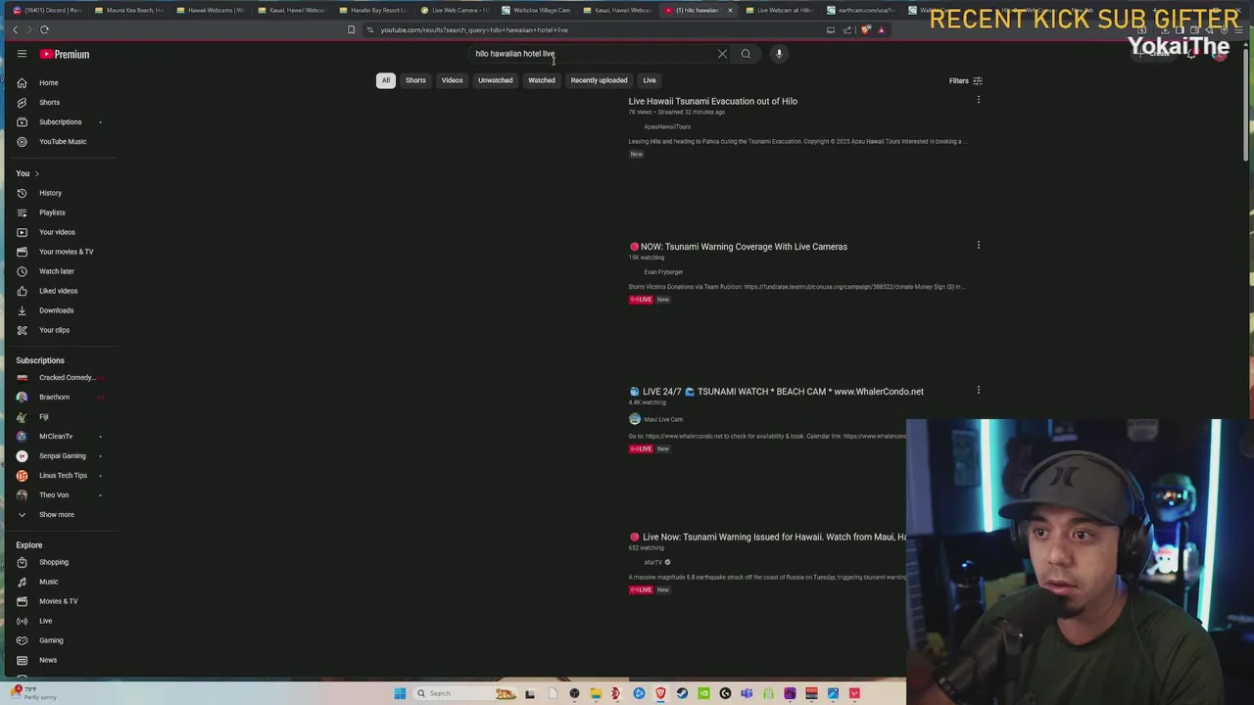Screen dimensions: 1254x705
Task: Bookmark page using the address bar icon
Action: [x=351, y=29]
